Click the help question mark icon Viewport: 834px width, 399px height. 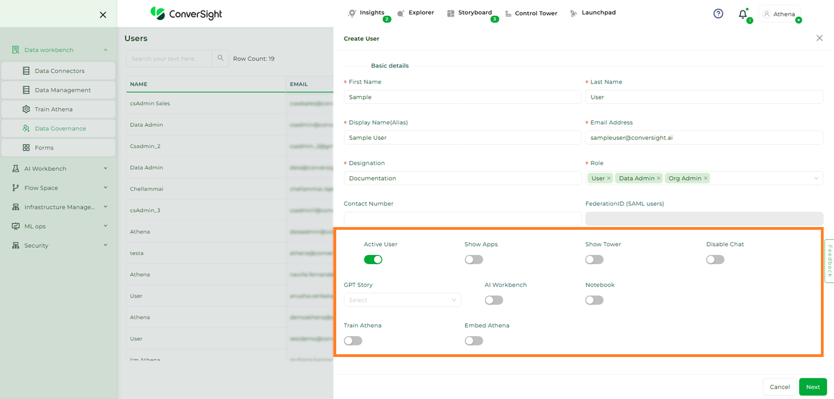coord(718,14)
